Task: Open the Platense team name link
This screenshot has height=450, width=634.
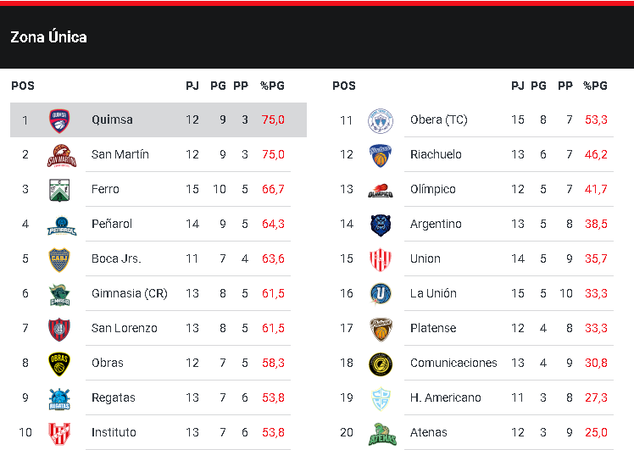Action: 433,328
